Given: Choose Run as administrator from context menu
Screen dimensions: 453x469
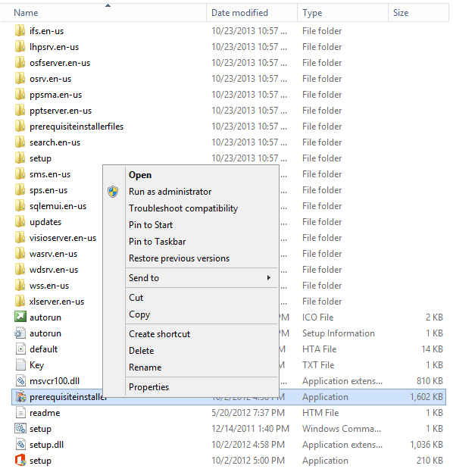Looking at the screenshot, I should tap(170, 192).
